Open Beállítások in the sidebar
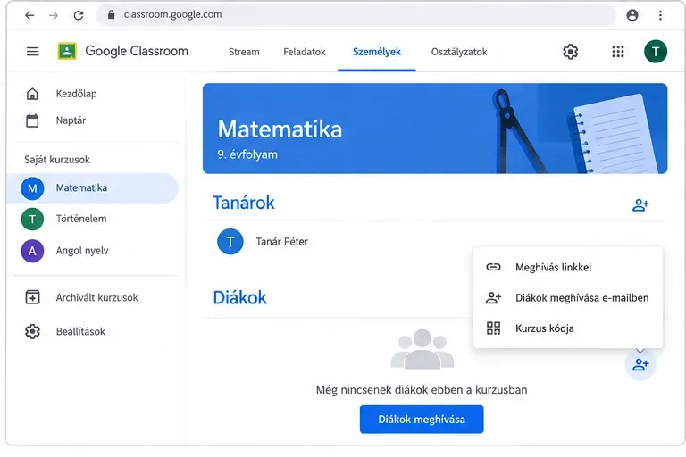The width and height of the screenshot is (686, 457). [x=80, y=331]
